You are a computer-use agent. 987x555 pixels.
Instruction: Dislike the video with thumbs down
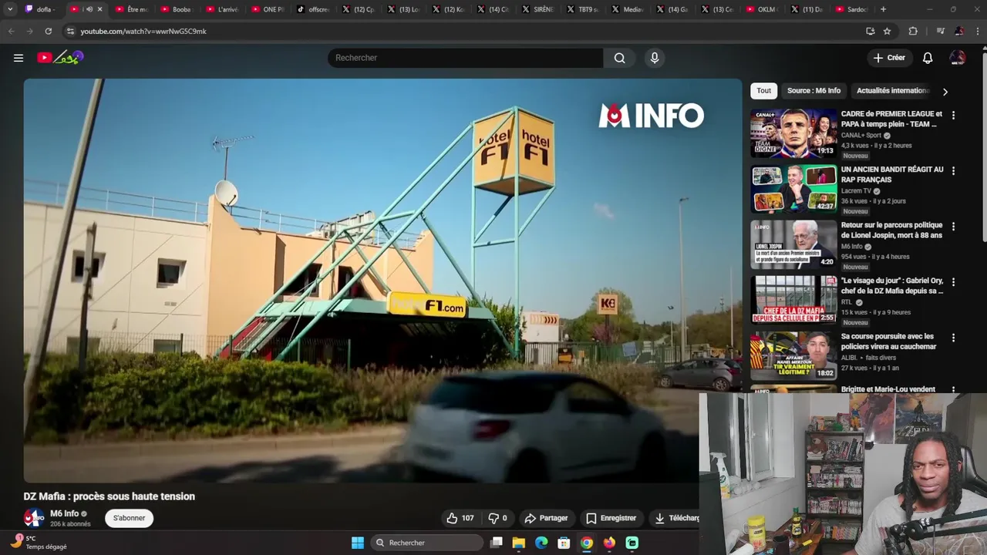click(497, 518)
